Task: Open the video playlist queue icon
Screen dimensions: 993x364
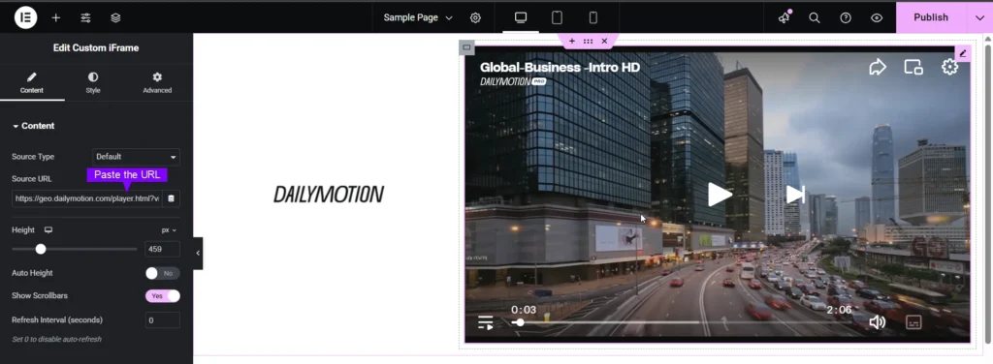Action: [485, 322]
